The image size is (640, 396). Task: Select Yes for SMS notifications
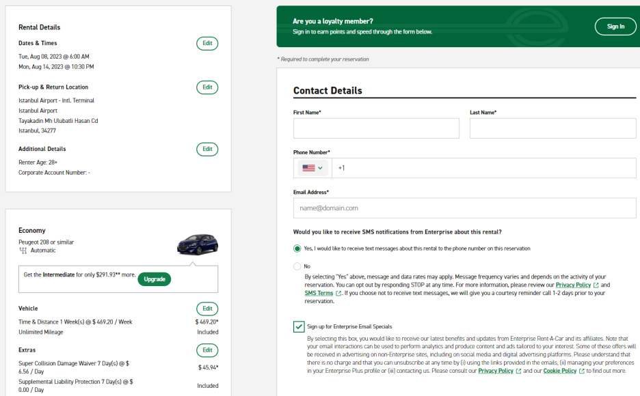coord(297,249)
